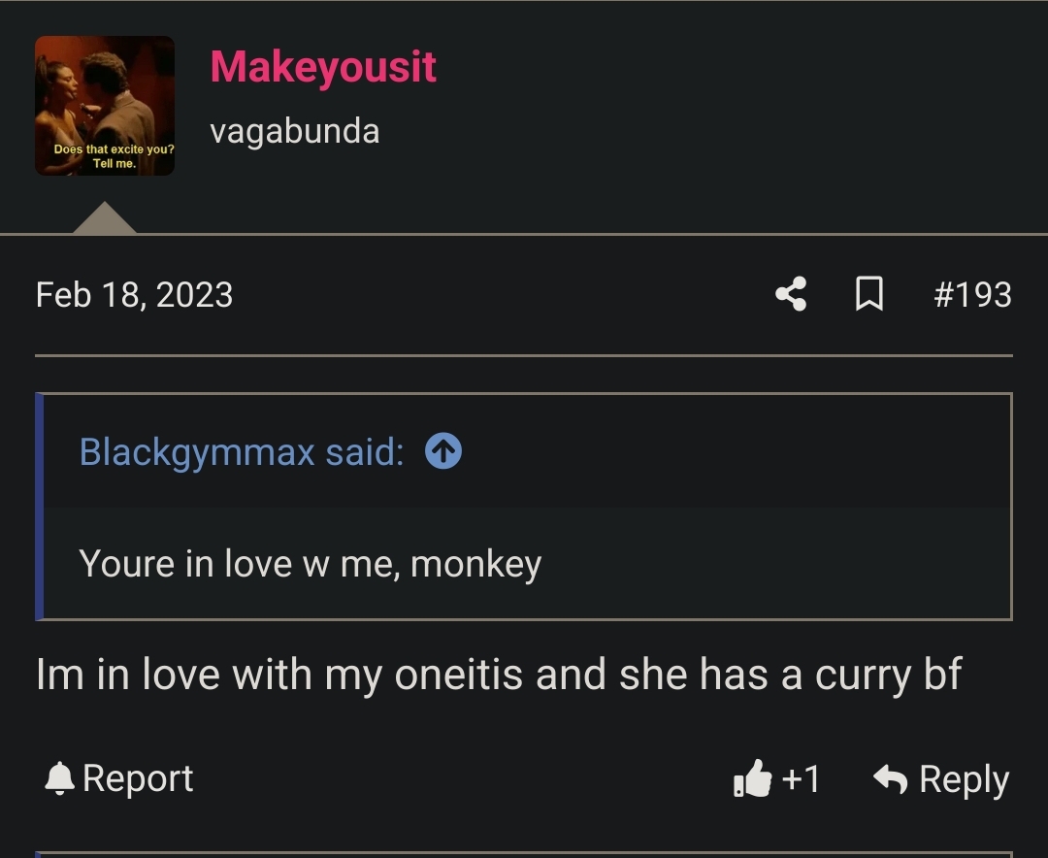Click the thumbs-up like icon
Screen dimensions: 1048x858
coord(753,778)
